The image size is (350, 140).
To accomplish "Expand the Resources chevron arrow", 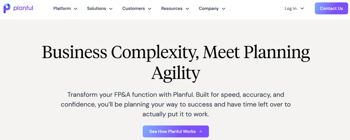I will coord(187,9).
